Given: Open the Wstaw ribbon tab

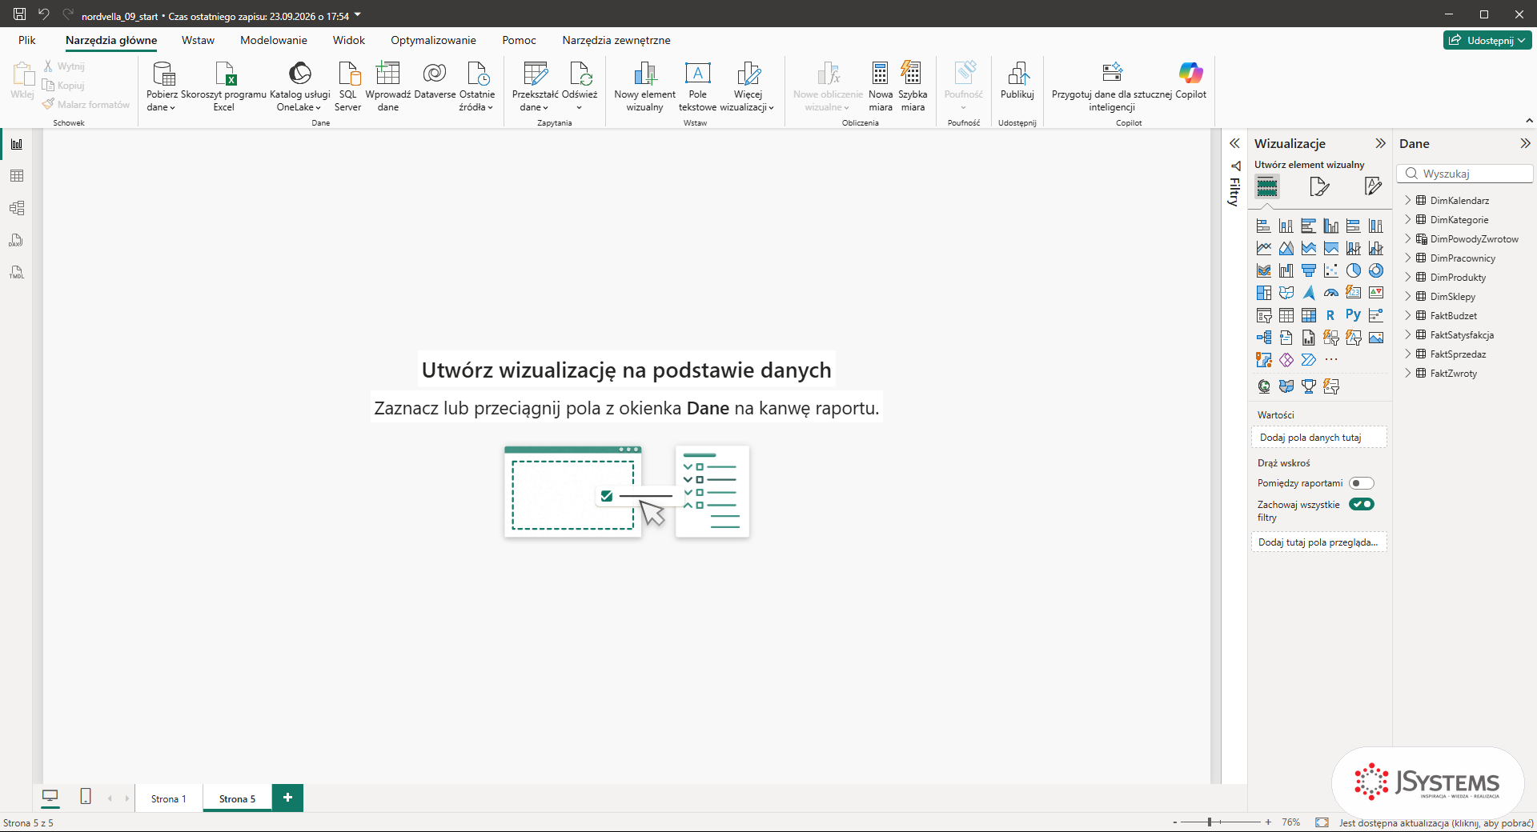Looking at the screenshot, I should click(x=198, y=40).
